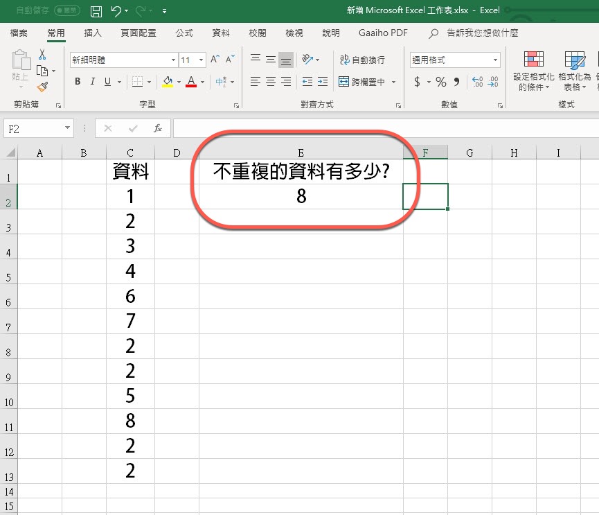Click the Save icon in title bar
Viewport: 599px width, 515px height.
(96, 11)
